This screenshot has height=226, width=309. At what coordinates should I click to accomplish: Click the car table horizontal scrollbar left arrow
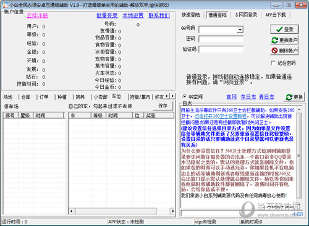point(72,211)
